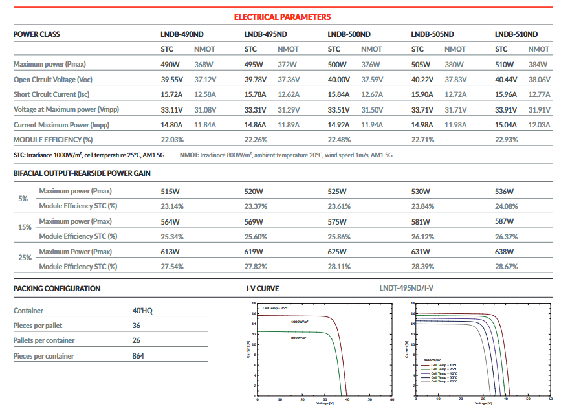
Task: Select the MODULE EFFICIENCY (%) row label
Action: click(53, 139)
